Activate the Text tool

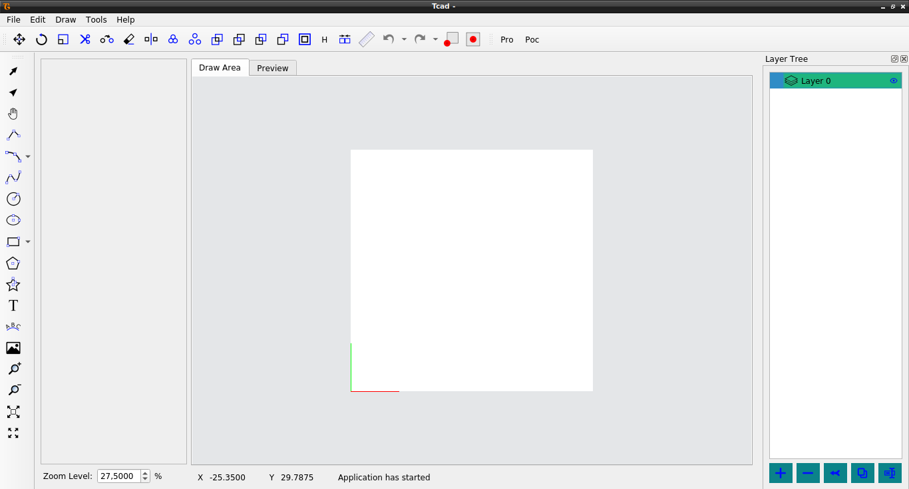(13, 305)
